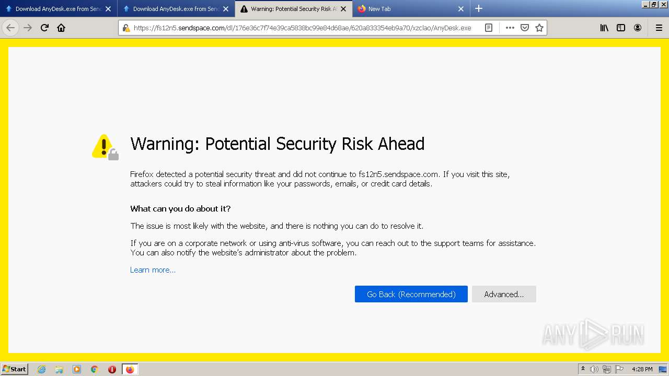Screen dimensions: 669x376
Task: Close the New Tab tab
Action: (x=461, y=9)
